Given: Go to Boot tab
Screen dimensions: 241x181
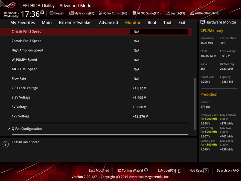Looking at the screenshot, I should pyautogui.click(x=152, y=23).
